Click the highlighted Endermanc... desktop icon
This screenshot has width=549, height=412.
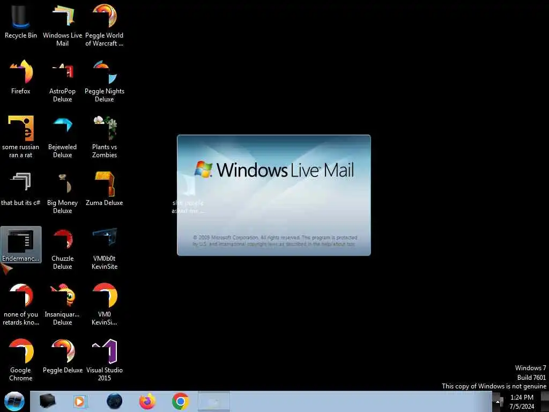tap(21, 244)
